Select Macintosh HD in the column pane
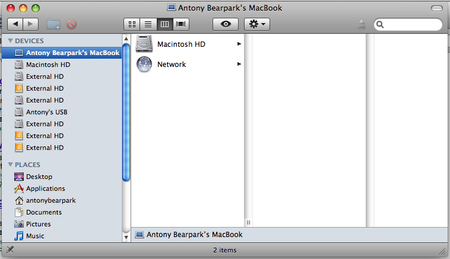 pos(188,44)
